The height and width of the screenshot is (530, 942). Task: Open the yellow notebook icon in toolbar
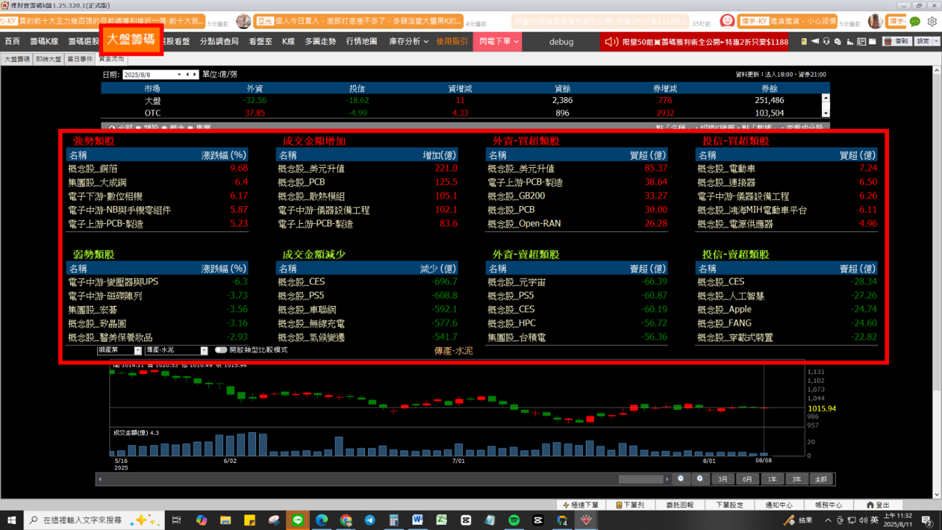pos(804,41)
